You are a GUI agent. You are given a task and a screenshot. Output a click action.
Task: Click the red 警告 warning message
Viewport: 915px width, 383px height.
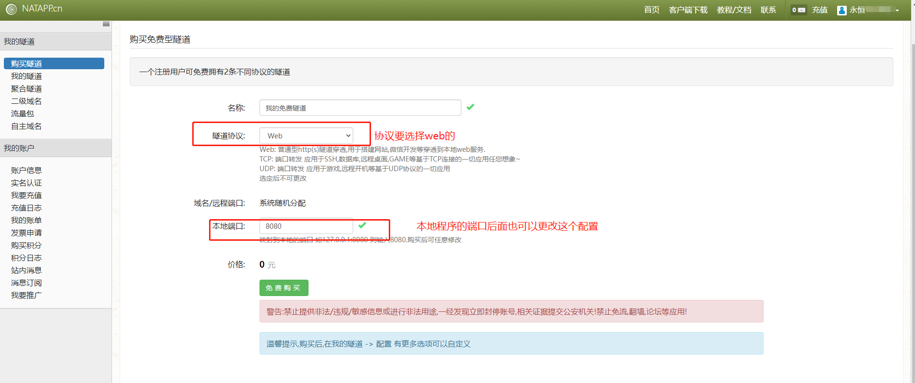[511, 311]
